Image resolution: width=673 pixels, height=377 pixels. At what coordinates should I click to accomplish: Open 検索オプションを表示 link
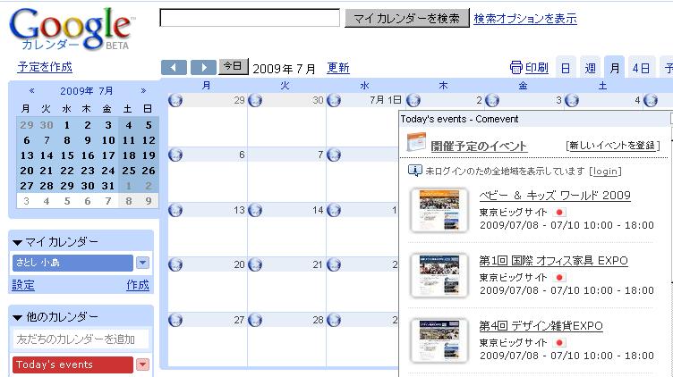525,19
